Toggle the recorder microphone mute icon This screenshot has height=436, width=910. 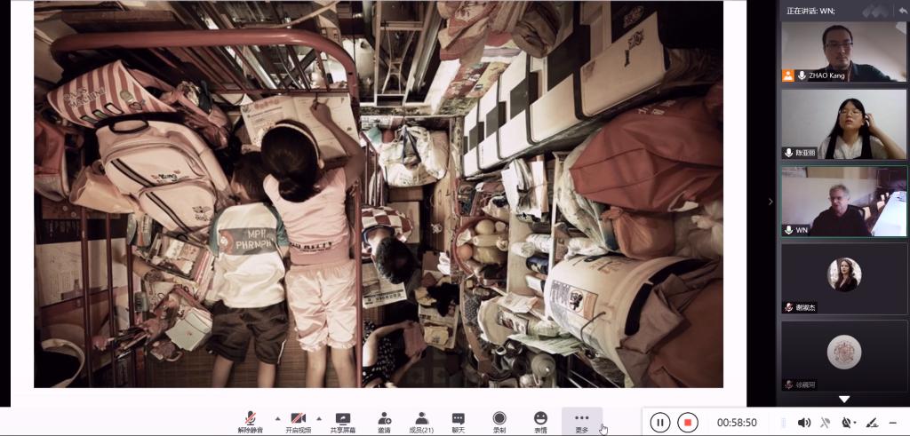826,423
